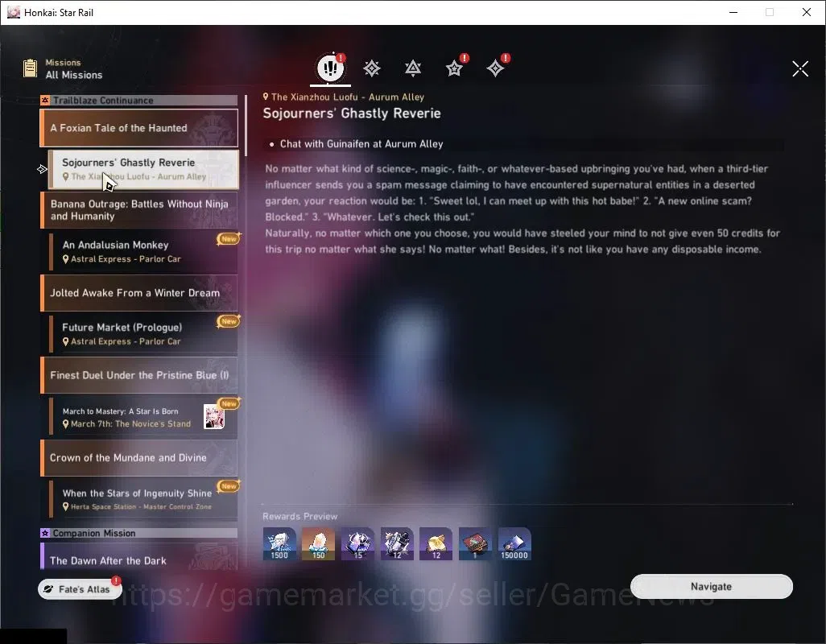826x644 pixels.
Task: Click the Trailblaze Continuance section header
Action: point(139,100)
